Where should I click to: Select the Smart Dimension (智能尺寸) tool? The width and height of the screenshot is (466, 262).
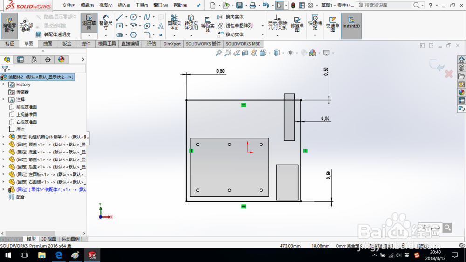(x=106, y=22)
